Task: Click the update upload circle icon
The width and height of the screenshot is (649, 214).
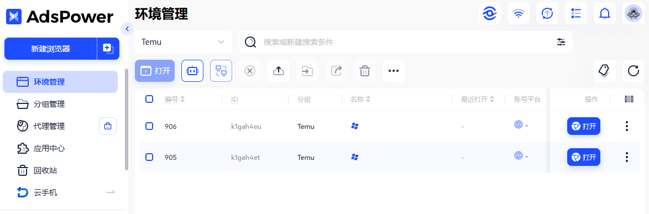Action: tap(547, 13)
